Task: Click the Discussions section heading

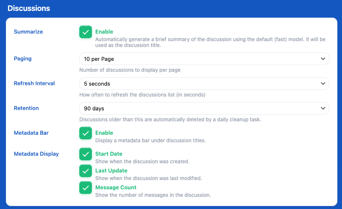Action: pos(29,8)
